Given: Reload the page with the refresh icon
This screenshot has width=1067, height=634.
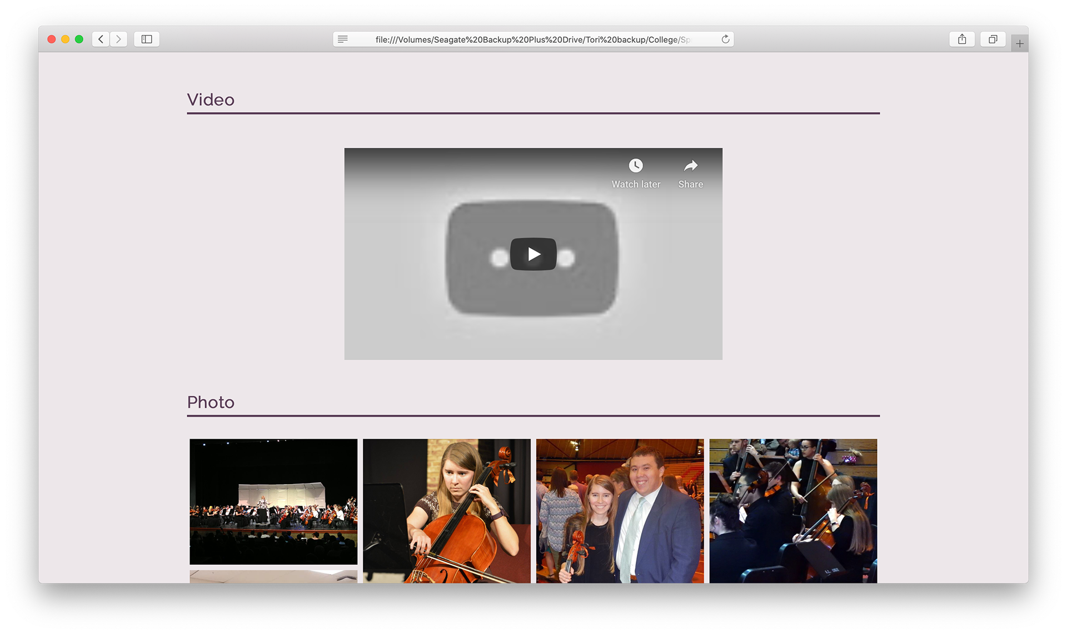Looking at the screenshot, I should [x=725, y=39].
